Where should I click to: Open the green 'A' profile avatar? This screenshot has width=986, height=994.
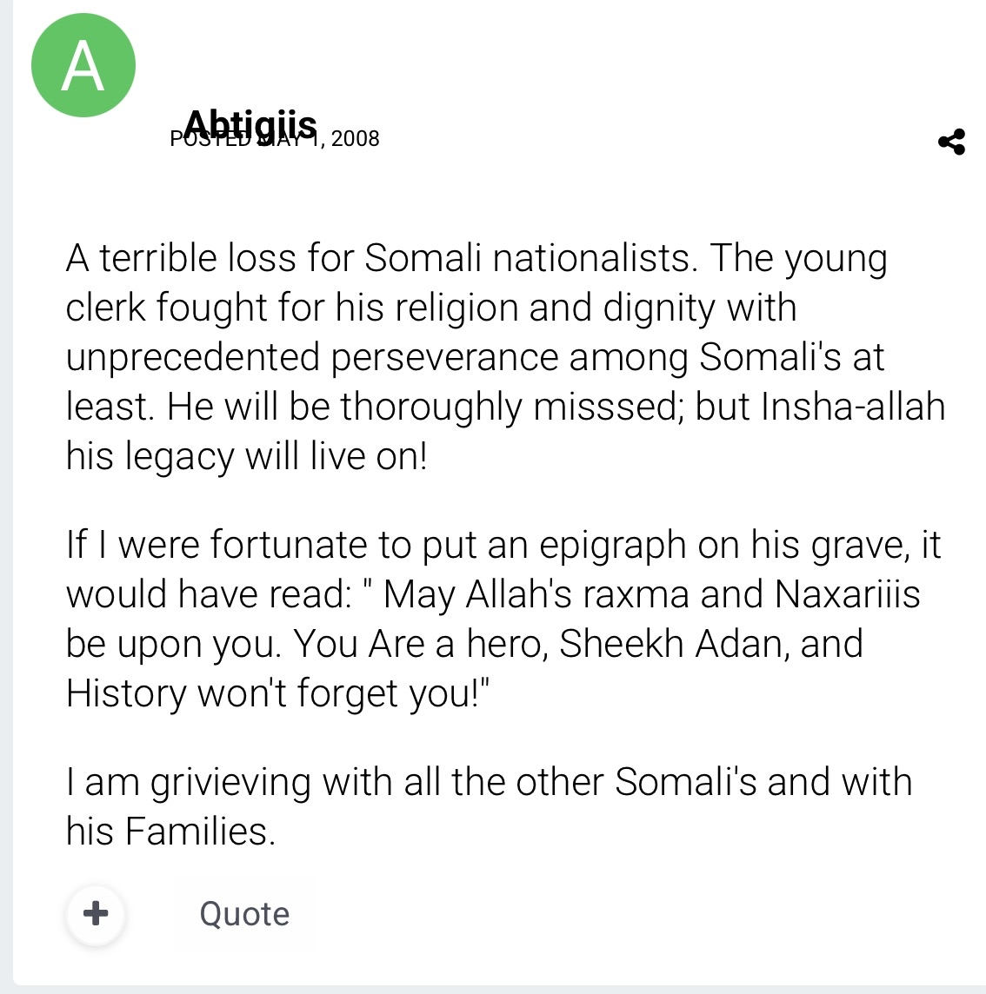coord(83,65)
